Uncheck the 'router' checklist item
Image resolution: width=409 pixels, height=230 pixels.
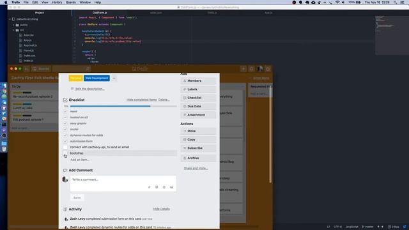(65, 129)
